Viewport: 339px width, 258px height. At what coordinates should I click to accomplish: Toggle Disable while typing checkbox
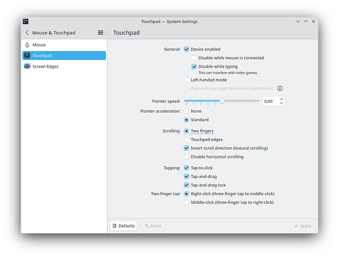(x=194, y=67)
